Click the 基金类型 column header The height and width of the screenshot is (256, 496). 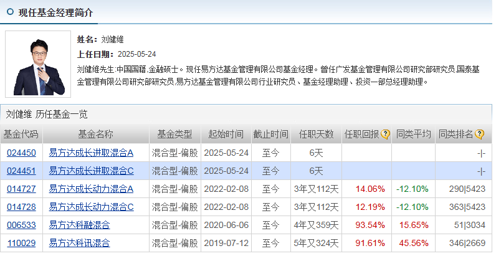coord(175,135)
